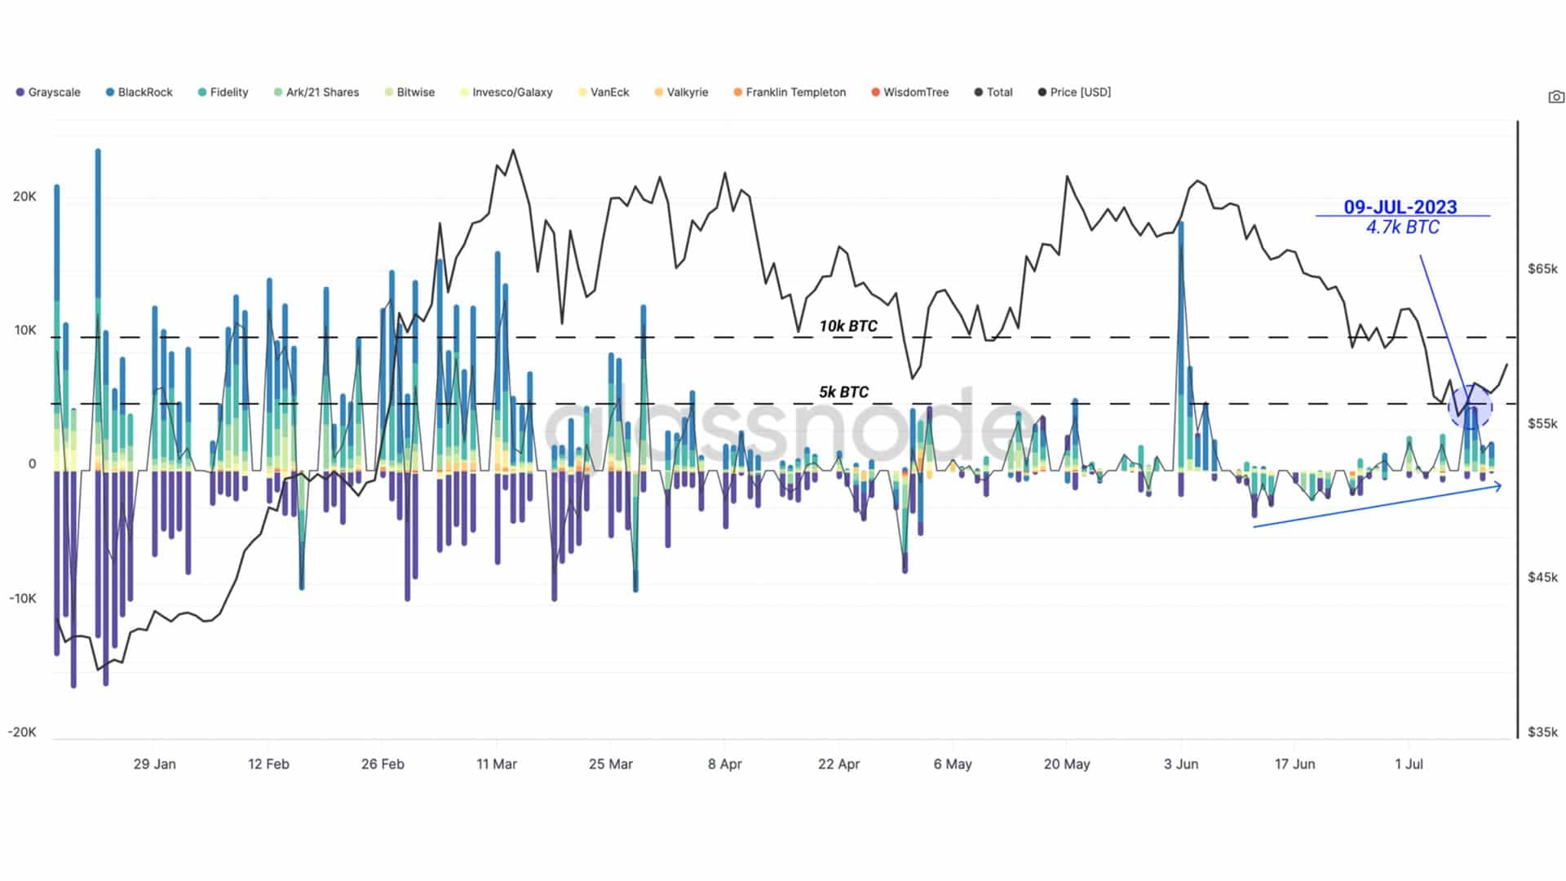Toggle the Grayscale series in the legend
This screenshot has height=881, width=1566.
pyautogui.click(x=48, y=92)
